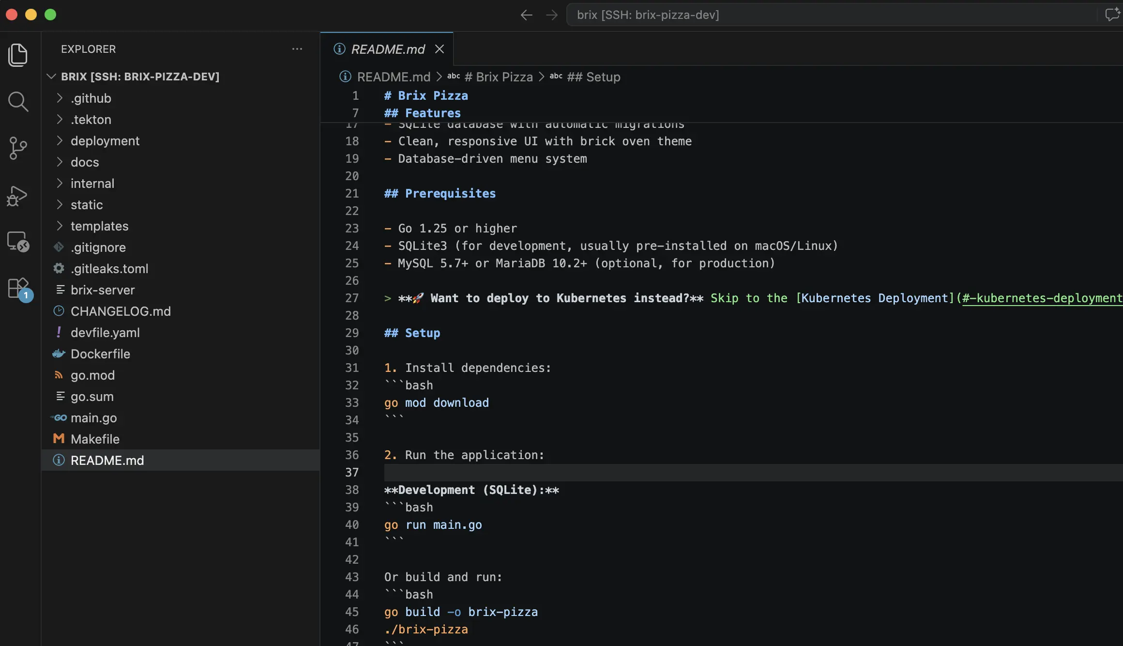The image size is (1123, 646).
Task: Click README.md in the breadcrumb
Action: pos(394,77)
